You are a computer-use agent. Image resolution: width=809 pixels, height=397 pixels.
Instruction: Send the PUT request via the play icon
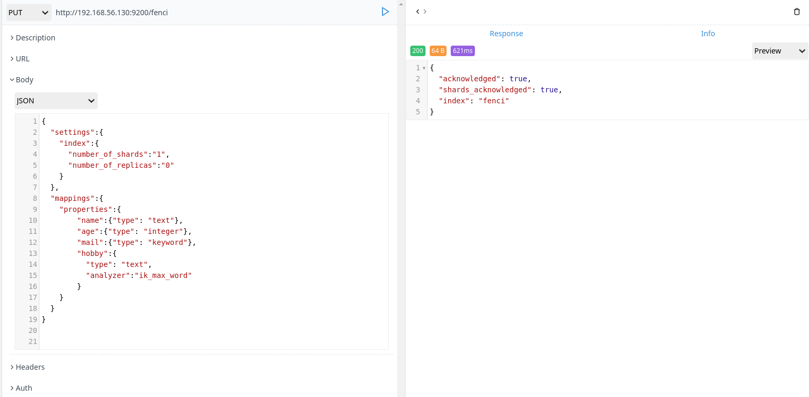point(385,11)
